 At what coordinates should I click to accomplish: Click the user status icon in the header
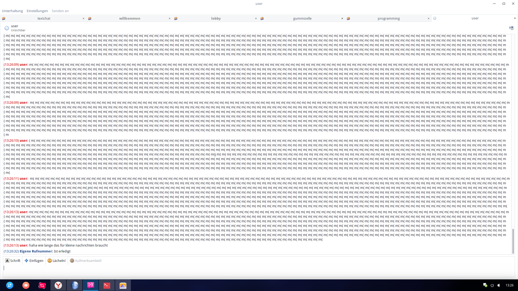pos(7,28)
